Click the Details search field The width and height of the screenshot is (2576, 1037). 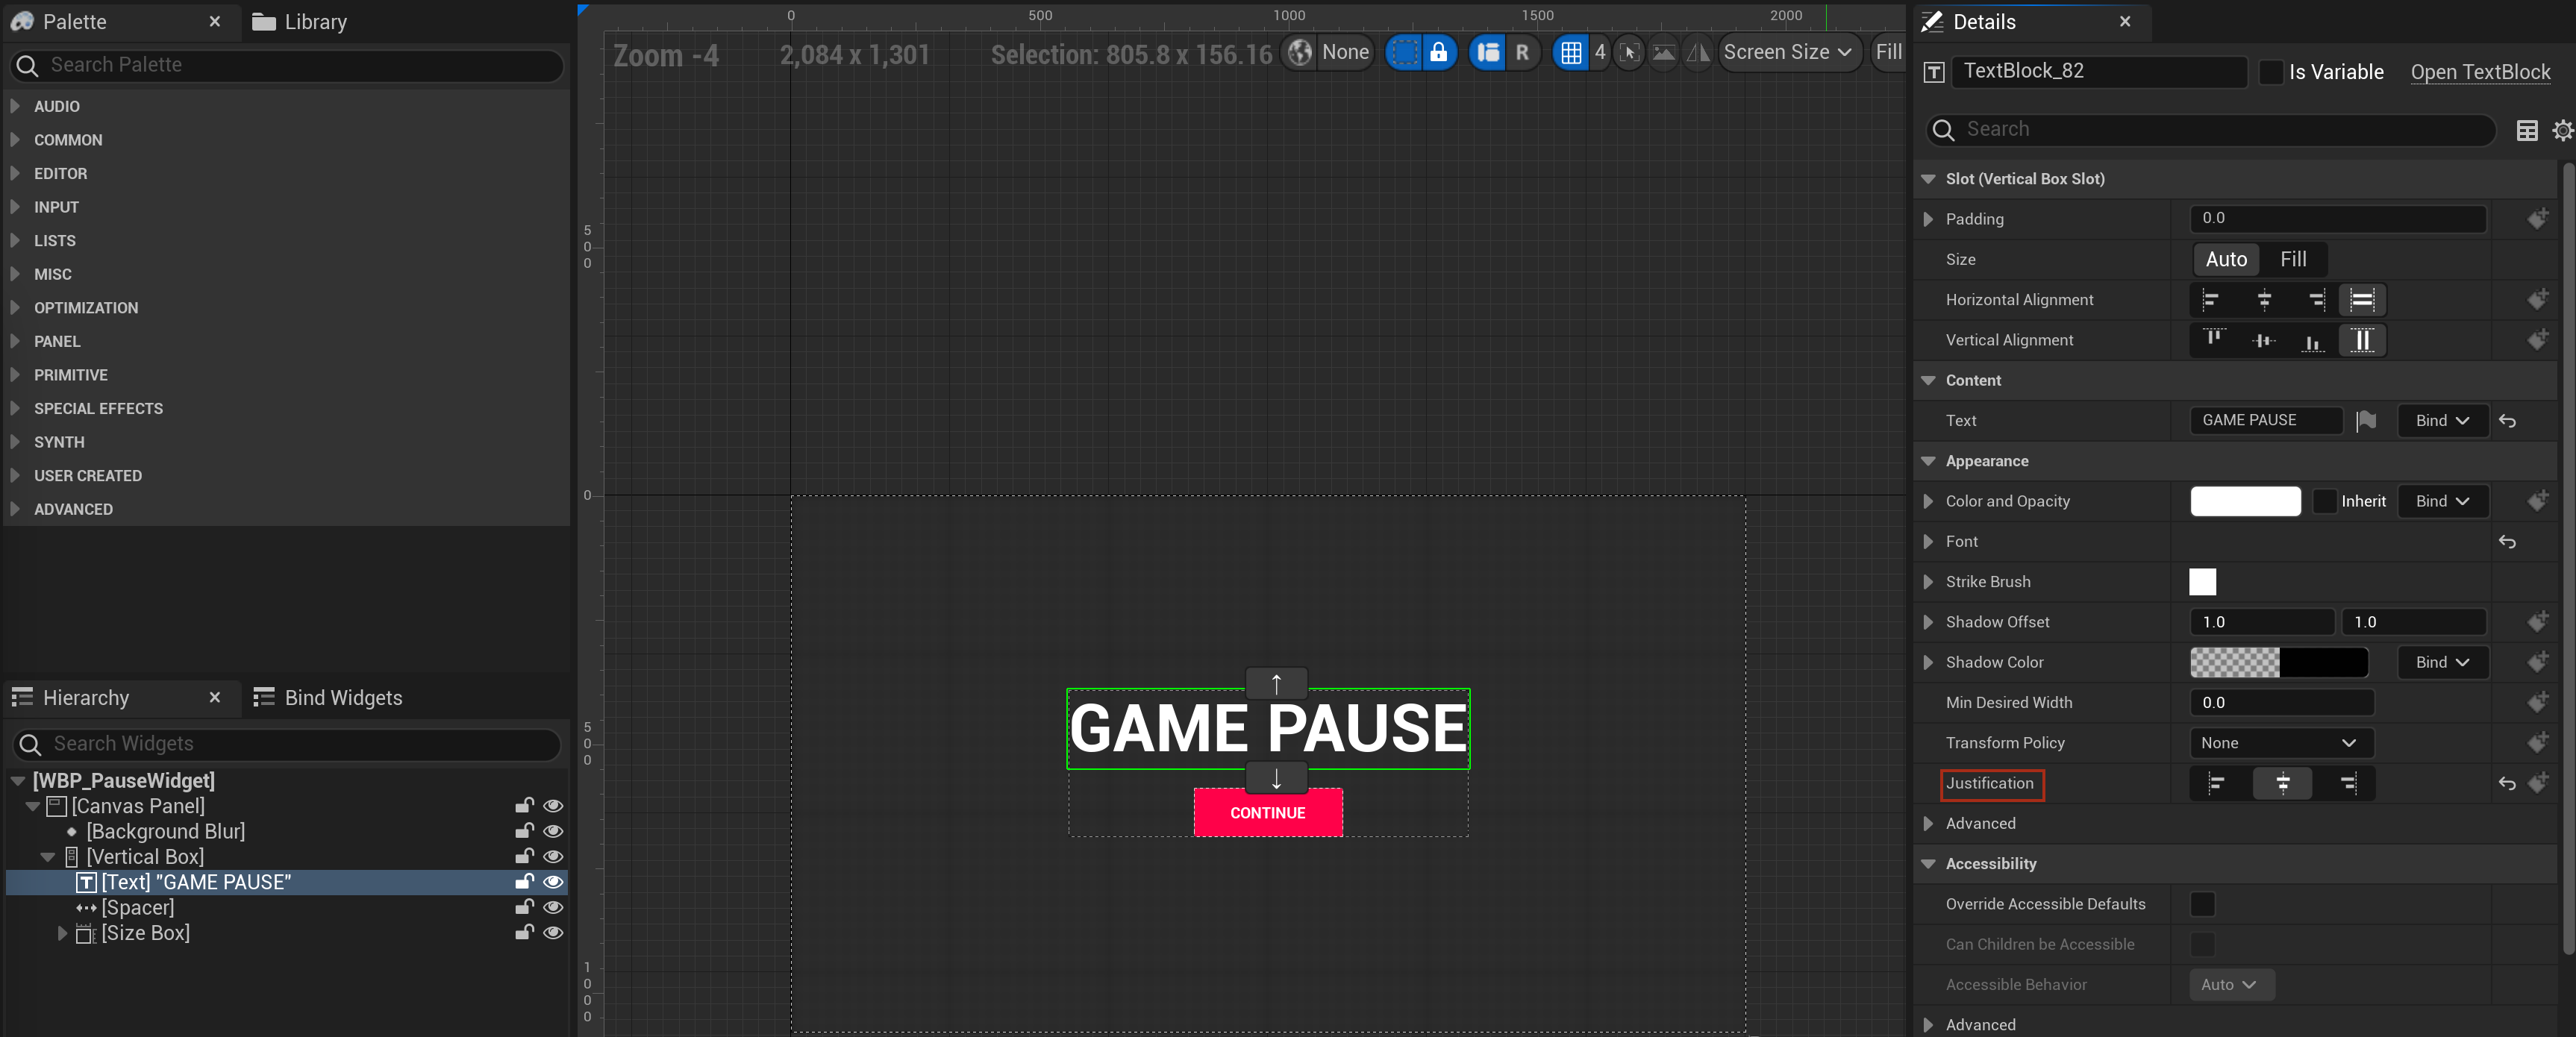pos(2210,129)
